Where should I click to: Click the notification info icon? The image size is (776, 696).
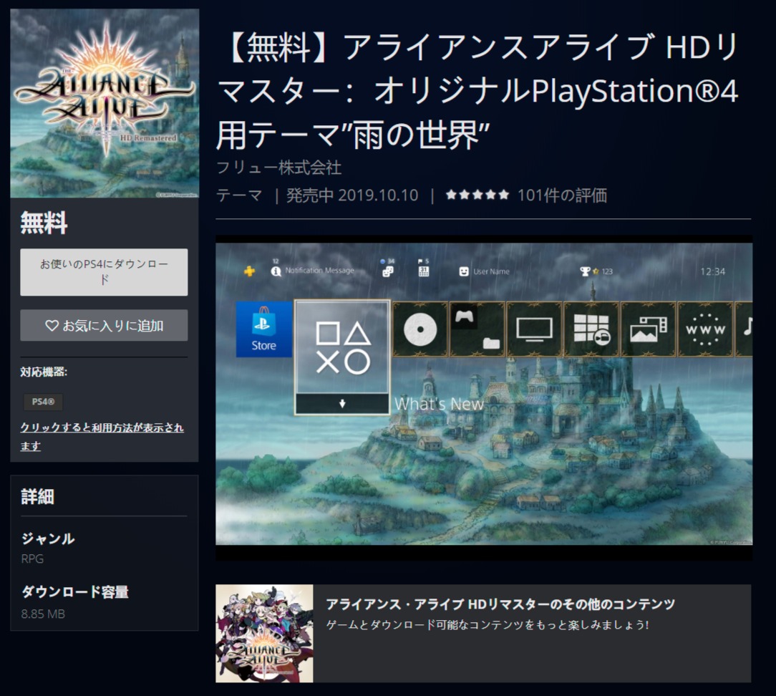click(276, 271)
